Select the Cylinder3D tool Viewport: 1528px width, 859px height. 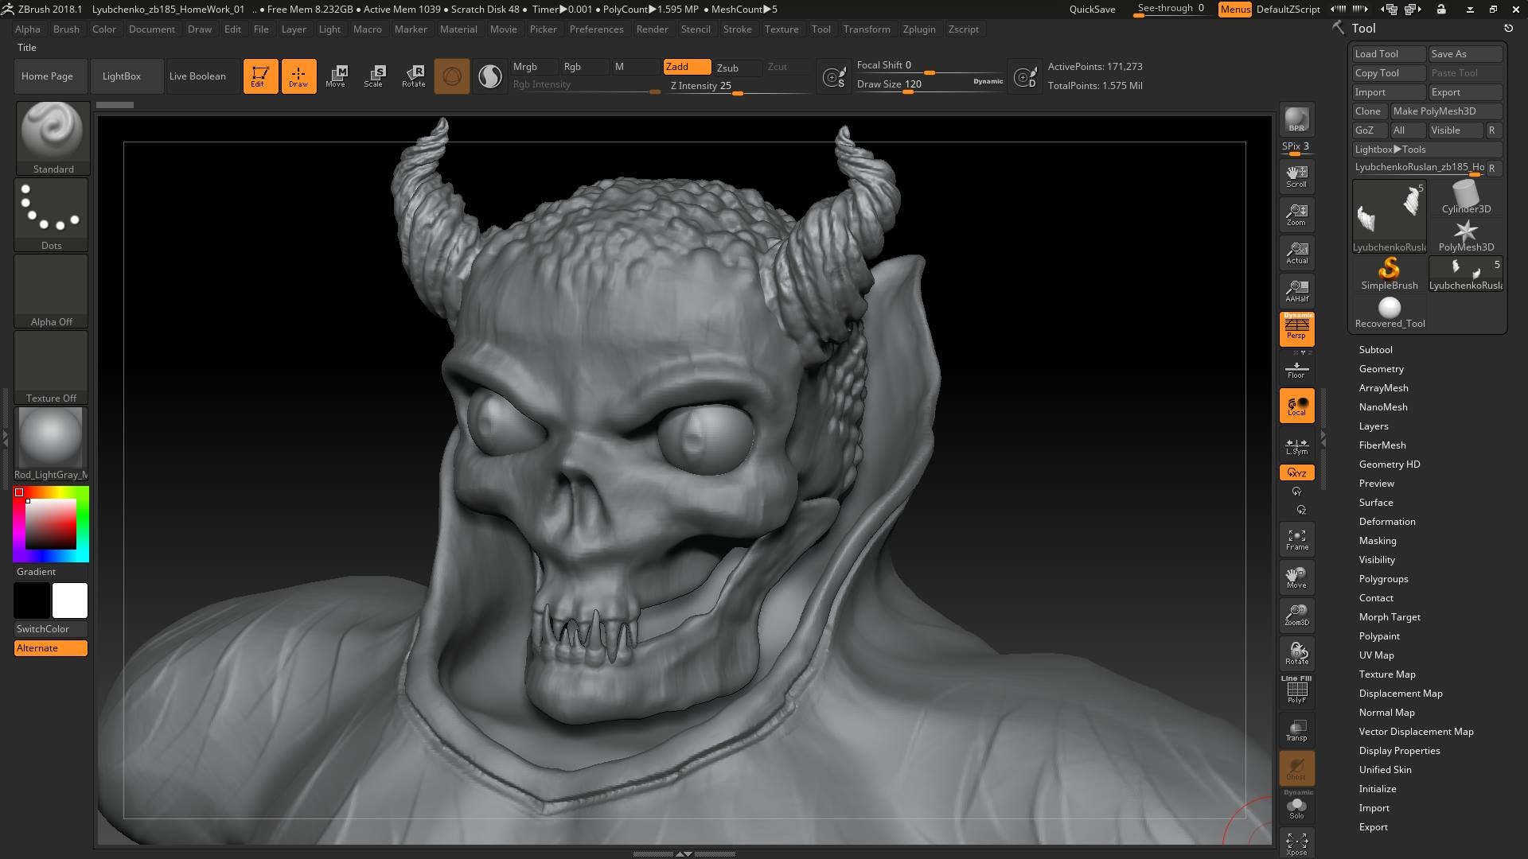click(1465, 197)
